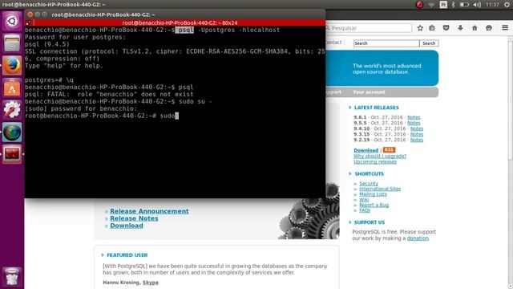The width and height of the screenshot is (513, 289).
Task: Click the Support Us section heading
Action: (x=370, y=222)
